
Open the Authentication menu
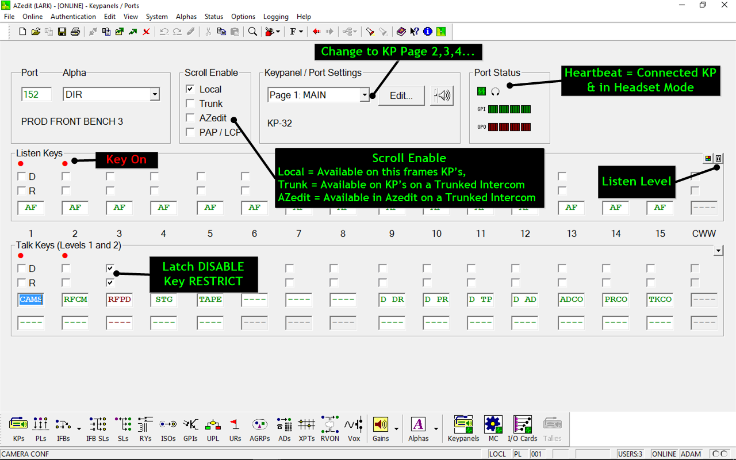point(74,17)
